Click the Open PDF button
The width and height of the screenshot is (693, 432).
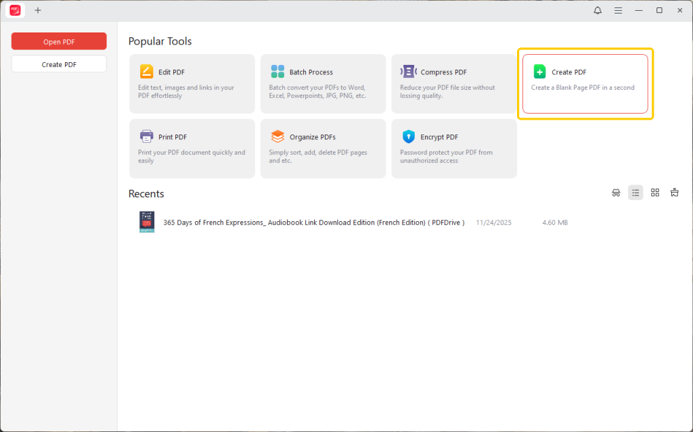pos(59,41)
